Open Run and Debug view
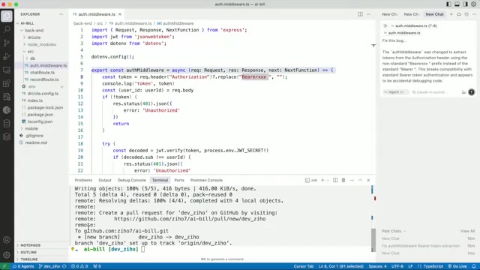 [x=7, y=56]
